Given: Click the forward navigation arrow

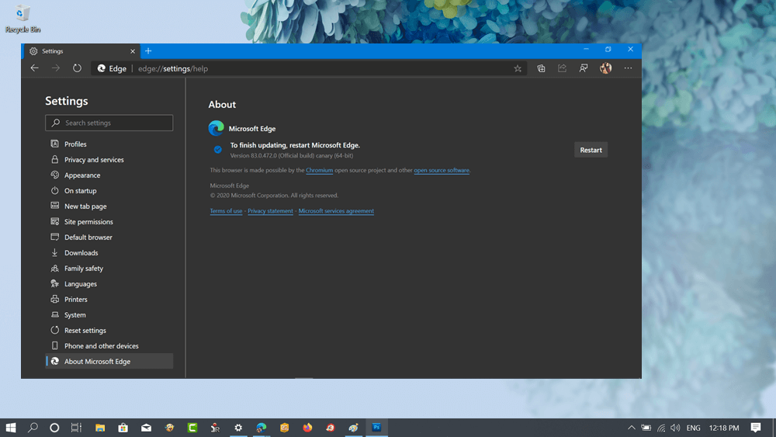Looking at the screenshot, I should click(55, 68).
